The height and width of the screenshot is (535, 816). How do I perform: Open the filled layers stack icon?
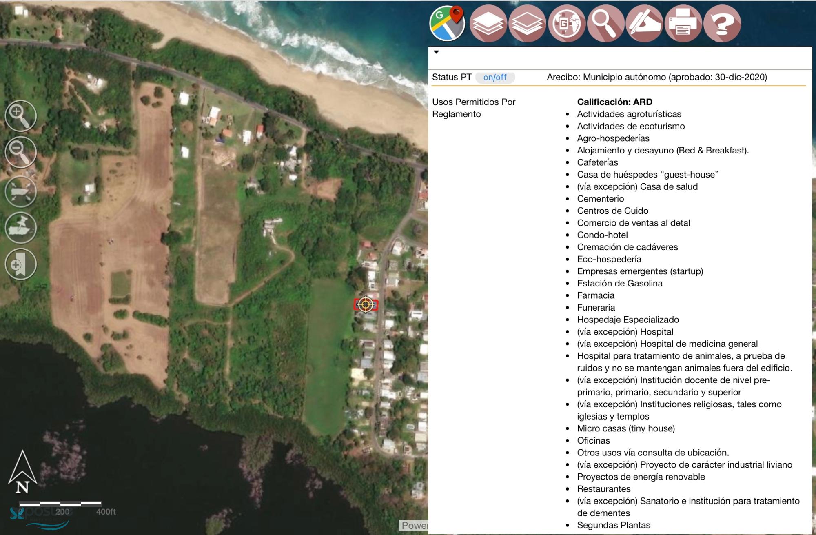[488, 23]
